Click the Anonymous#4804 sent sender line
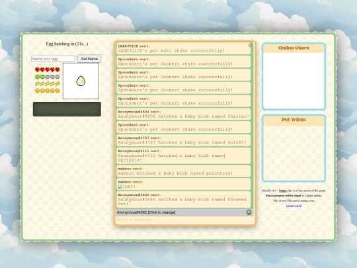 [139, 112]
